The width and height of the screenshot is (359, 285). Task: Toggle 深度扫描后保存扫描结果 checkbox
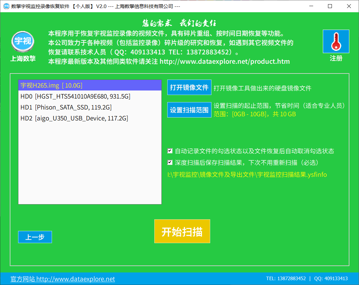170,162
